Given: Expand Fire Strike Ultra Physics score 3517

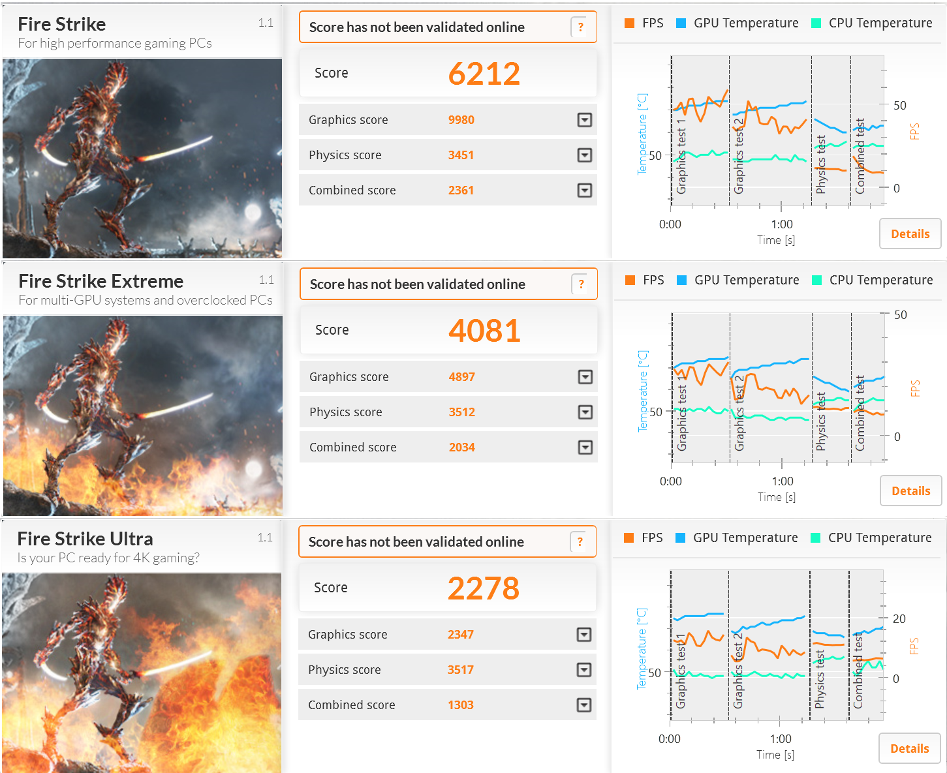Looking at the screenshot, I should [584, 670].
